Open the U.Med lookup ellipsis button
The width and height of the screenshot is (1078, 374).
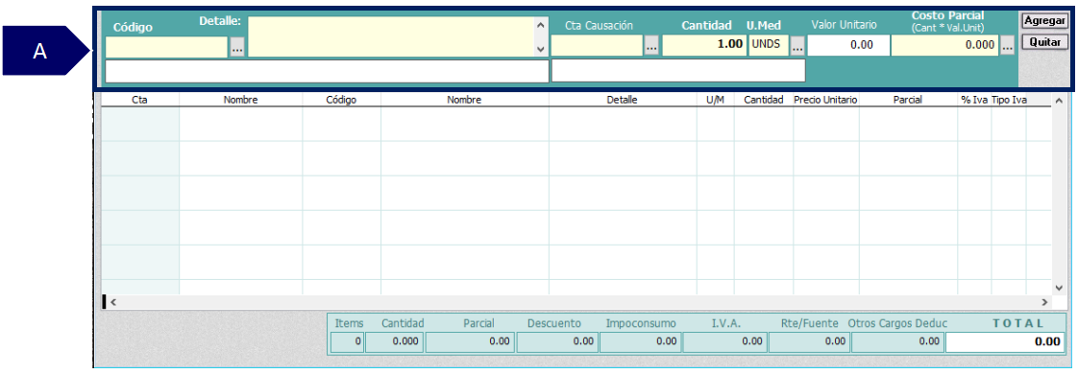[797, 47]
